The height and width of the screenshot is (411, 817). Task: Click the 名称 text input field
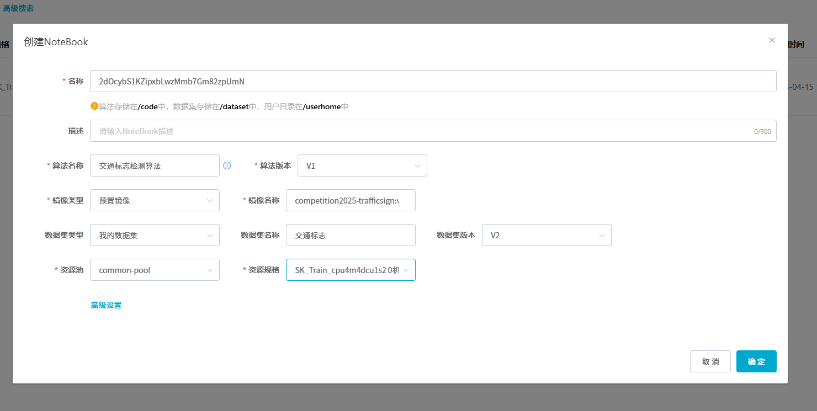[x=433, y=81]
